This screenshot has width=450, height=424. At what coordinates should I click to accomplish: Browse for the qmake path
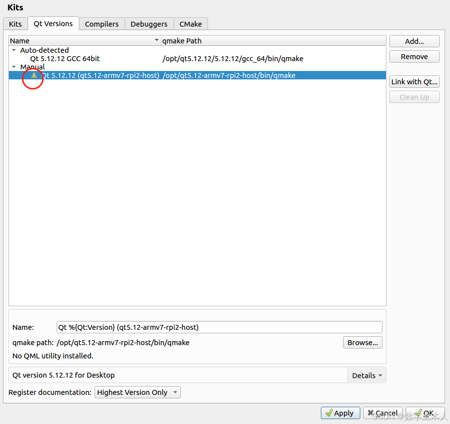tap(362, 343)
